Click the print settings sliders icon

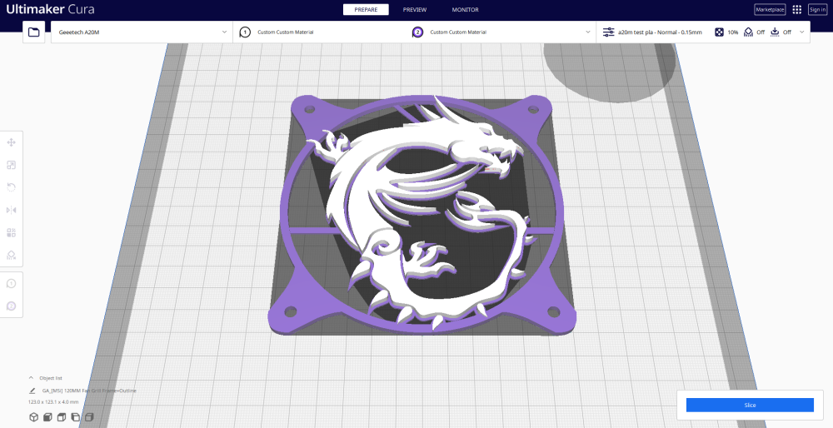[x=608, y=32]
